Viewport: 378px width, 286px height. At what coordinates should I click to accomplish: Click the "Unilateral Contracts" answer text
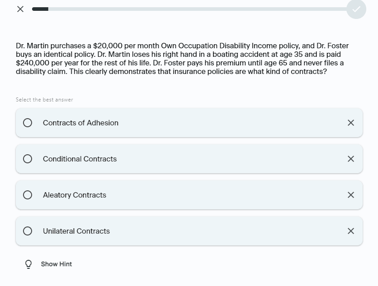[x=76, y=231]
